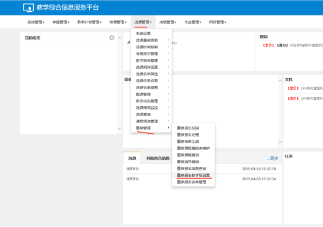This screenshot has width=323, height=227.
Task: Expand 考级报名管理 submenu
Action: tap(152, 54)
